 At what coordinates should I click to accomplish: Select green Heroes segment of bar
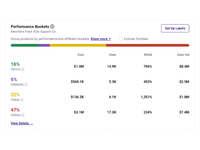click(x=25, y=45)
